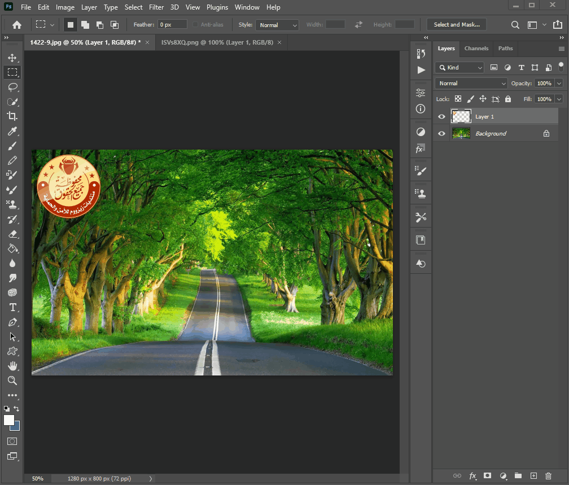This screenshot has width=569, height=485.
Task: Reset default foreground and background colors
Action: tap(7, 408)
